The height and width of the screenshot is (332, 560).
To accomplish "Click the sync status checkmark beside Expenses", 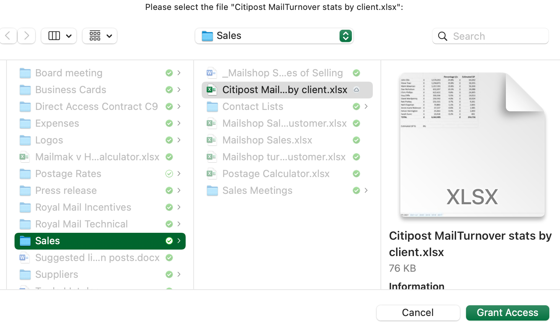I will [x=169, y=123].
